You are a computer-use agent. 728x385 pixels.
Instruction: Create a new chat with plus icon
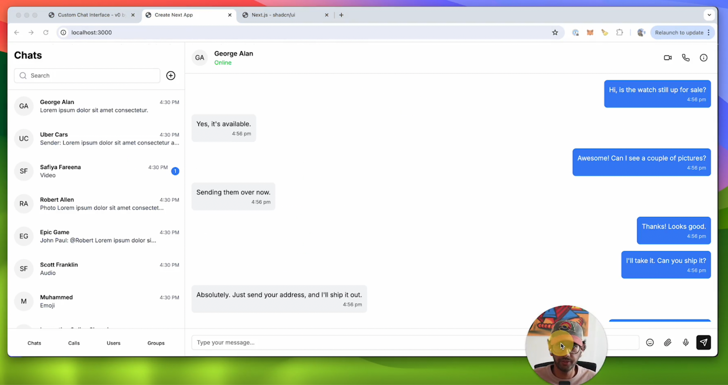pos(171,75)
